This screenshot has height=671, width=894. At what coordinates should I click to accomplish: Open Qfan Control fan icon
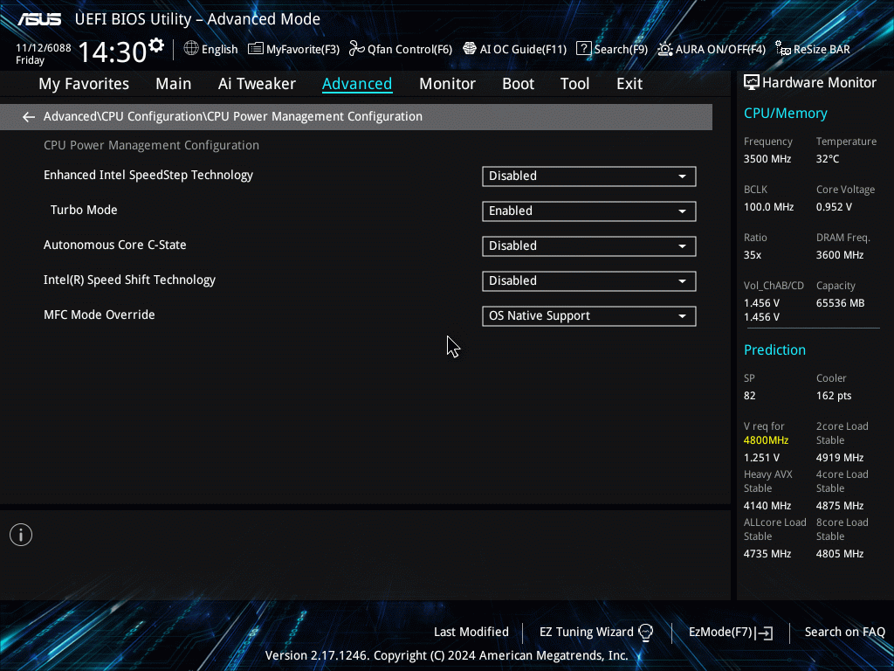pos(356,49)
